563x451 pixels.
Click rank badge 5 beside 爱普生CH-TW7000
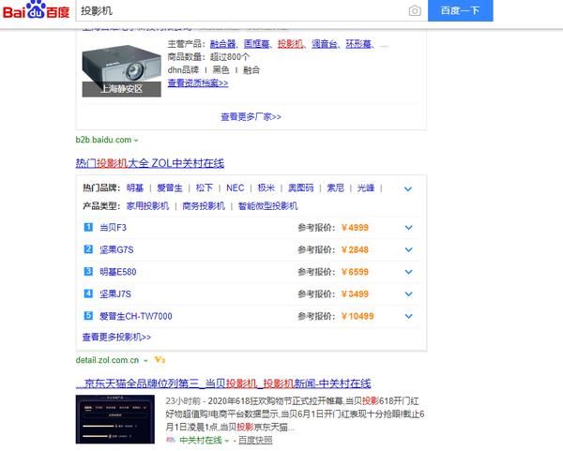pyautogui.click(x=88, y=316)
